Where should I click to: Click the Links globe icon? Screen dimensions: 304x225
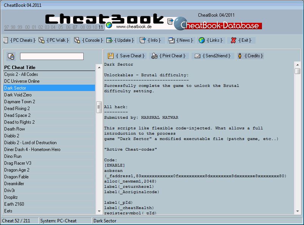[x=202, y=40]
